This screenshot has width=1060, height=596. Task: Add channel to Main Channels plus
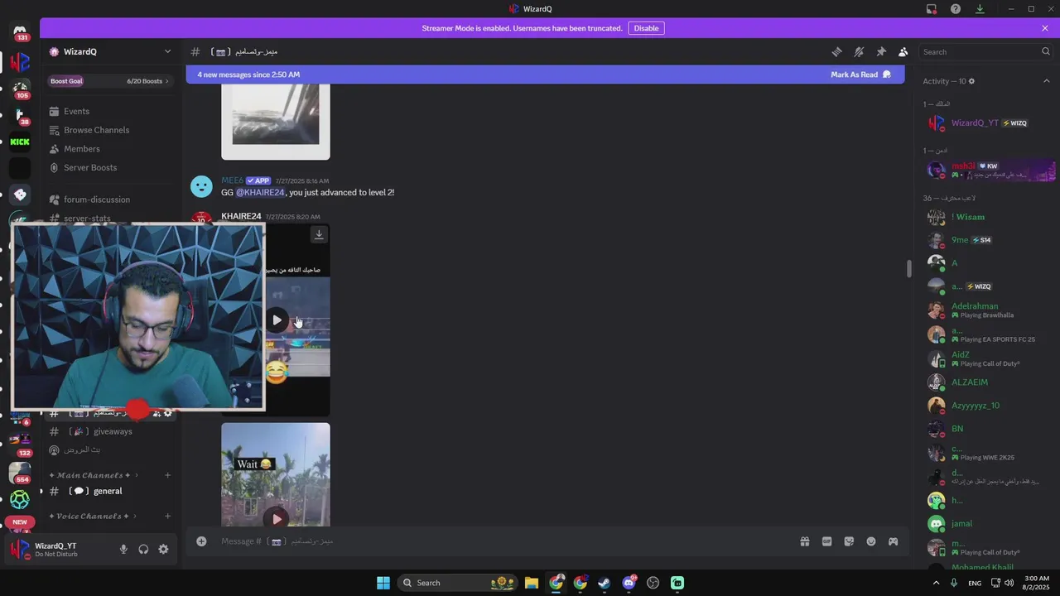coord(167,475)
